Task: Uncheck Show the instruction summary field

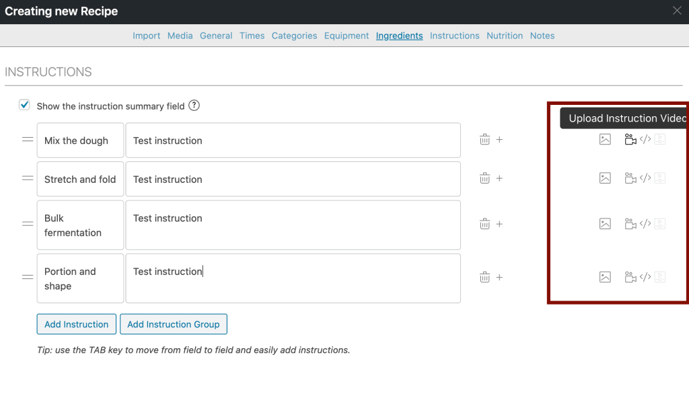Action: click(24, 105)
